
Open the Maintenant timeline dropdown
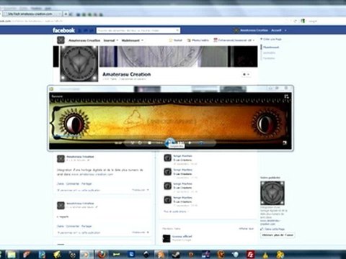pos(132,40)
